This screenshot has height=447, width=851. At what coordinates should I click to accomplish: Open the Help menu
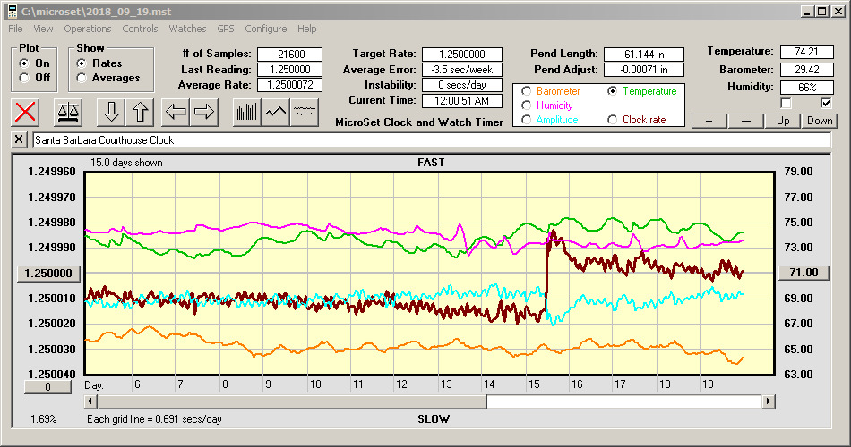pyautogui.click(x=306, y=29)
